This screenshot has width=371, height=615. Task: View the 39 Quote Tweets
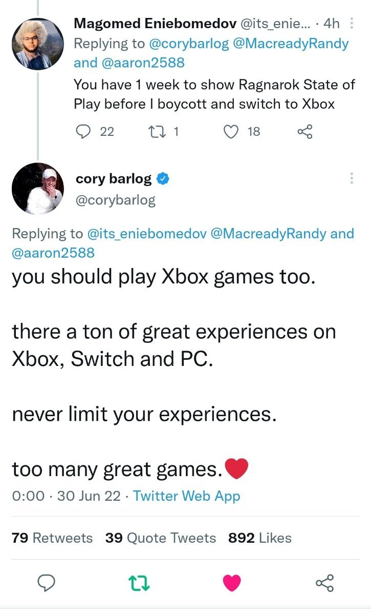click(x=161, y=538)
